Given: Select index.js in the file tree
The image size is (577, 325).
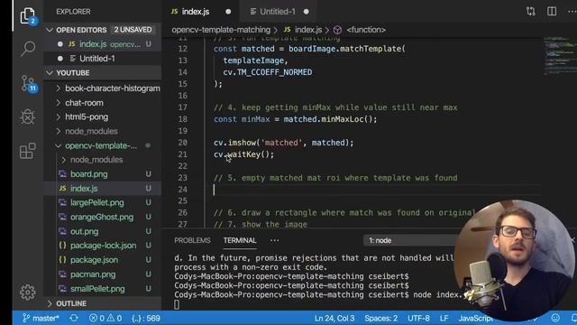Looking at the screenshot, I should pos(102,189).
